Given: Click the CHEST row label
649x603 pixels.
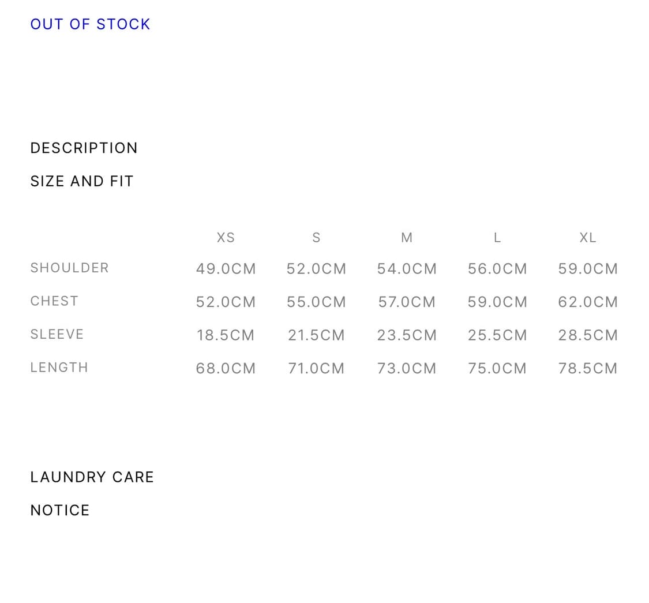Looking at the screenshot, I should pos(54,301).
